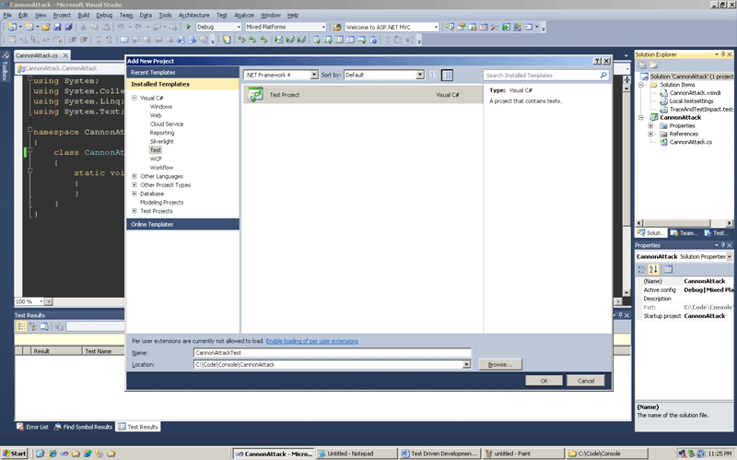Switch to Untitled - Notepad in taskbar
Image resolution: width=737 pixels, height=460 pixels.
pos(357,454)
